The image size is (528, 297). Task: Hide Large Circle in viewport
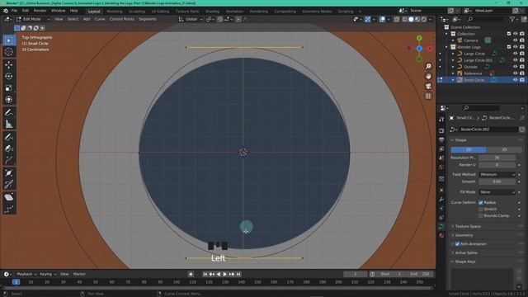515,54
